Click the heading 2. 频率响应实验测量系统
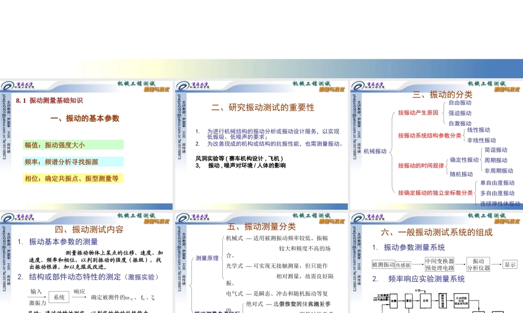This screenshot has width=523, height=313. (x=418, y=279)
